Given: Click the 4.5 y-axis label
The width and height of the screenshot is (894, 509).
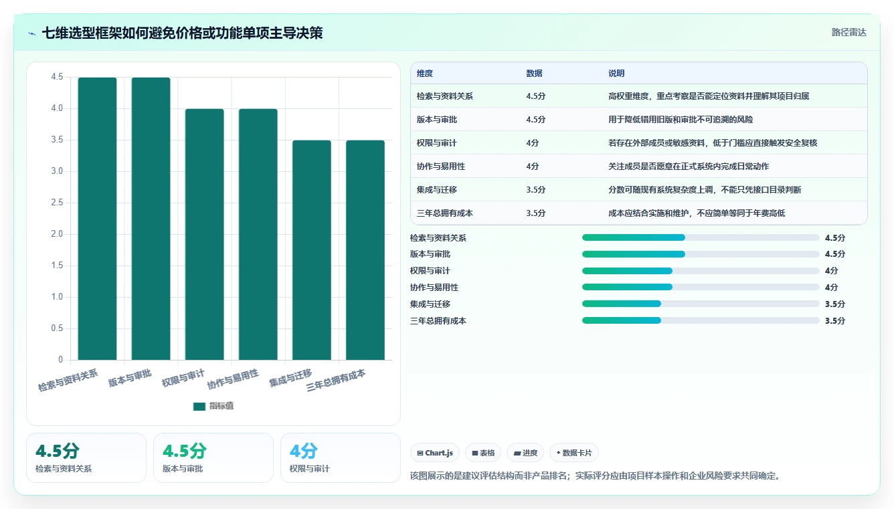Looking at the screenshot, I should click(x=57, y=78).
